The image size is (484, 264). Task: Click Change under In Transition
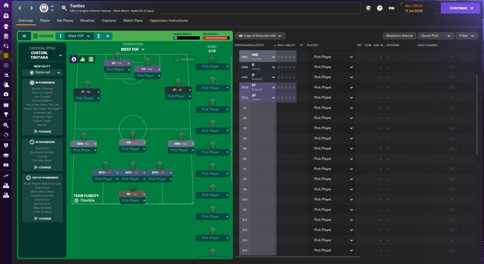[x=42, y=167]
